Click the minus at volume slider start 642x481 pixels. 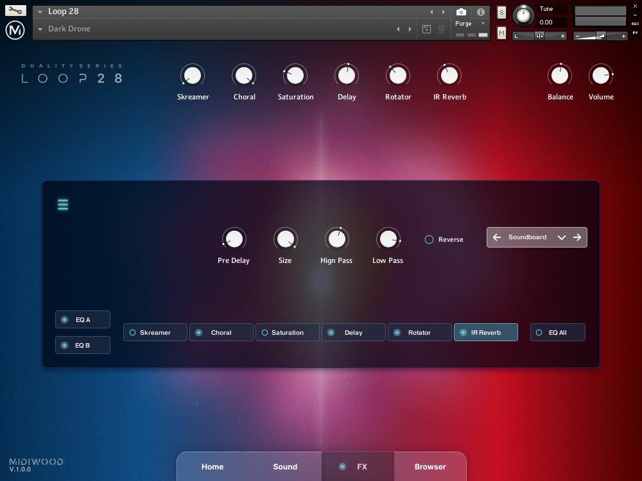[x=578, y=37]
